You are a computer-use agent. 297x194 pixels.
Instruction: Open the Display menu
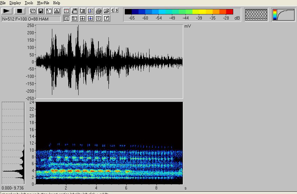tap(15, 3)
